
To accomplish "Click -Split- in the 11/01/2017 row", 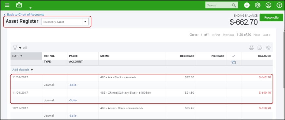I will pos(73,100).
